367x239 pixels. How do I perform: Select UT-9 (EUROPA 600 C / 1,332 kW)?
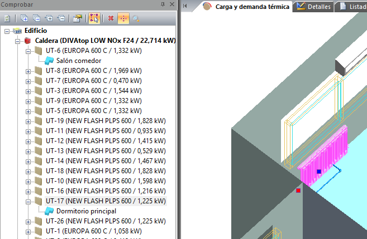tap(94, 101)
